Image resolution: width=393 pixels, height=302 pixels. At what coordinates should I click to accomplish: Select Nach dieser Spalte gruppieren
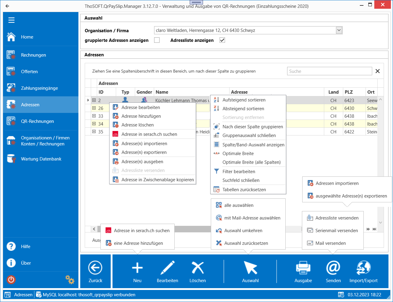tap(248, 127)
